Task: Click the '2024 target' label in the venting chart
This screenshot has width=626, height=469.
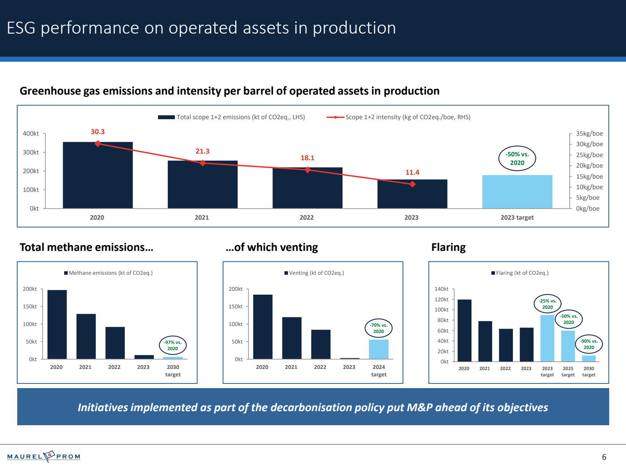Action: (x=379, y=371)
